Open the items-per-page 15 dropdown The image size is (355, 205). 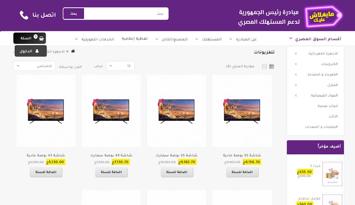(x=120, y=66)
